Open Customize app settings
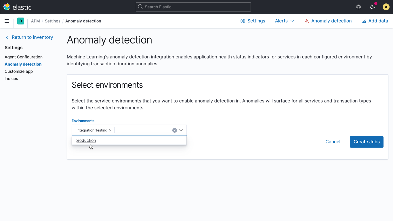 (x=19, y=71)
